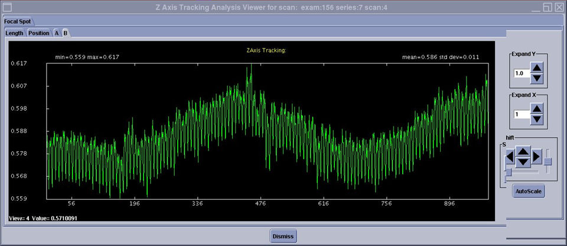Open the window menu icon in title bar
Screen dimensions: 567x246
tap(8, 7)
